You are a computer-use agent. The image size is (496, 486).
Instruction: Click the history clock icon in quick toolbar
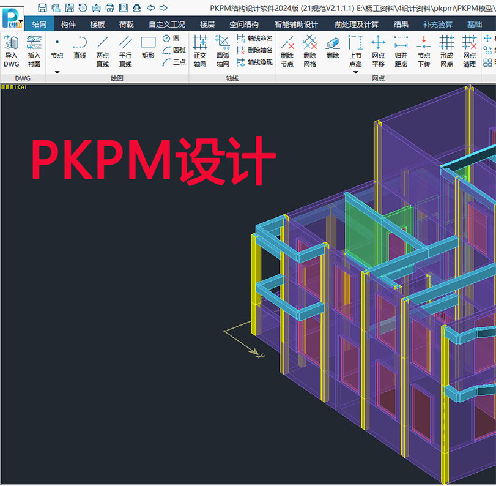[x=83, y=7]
